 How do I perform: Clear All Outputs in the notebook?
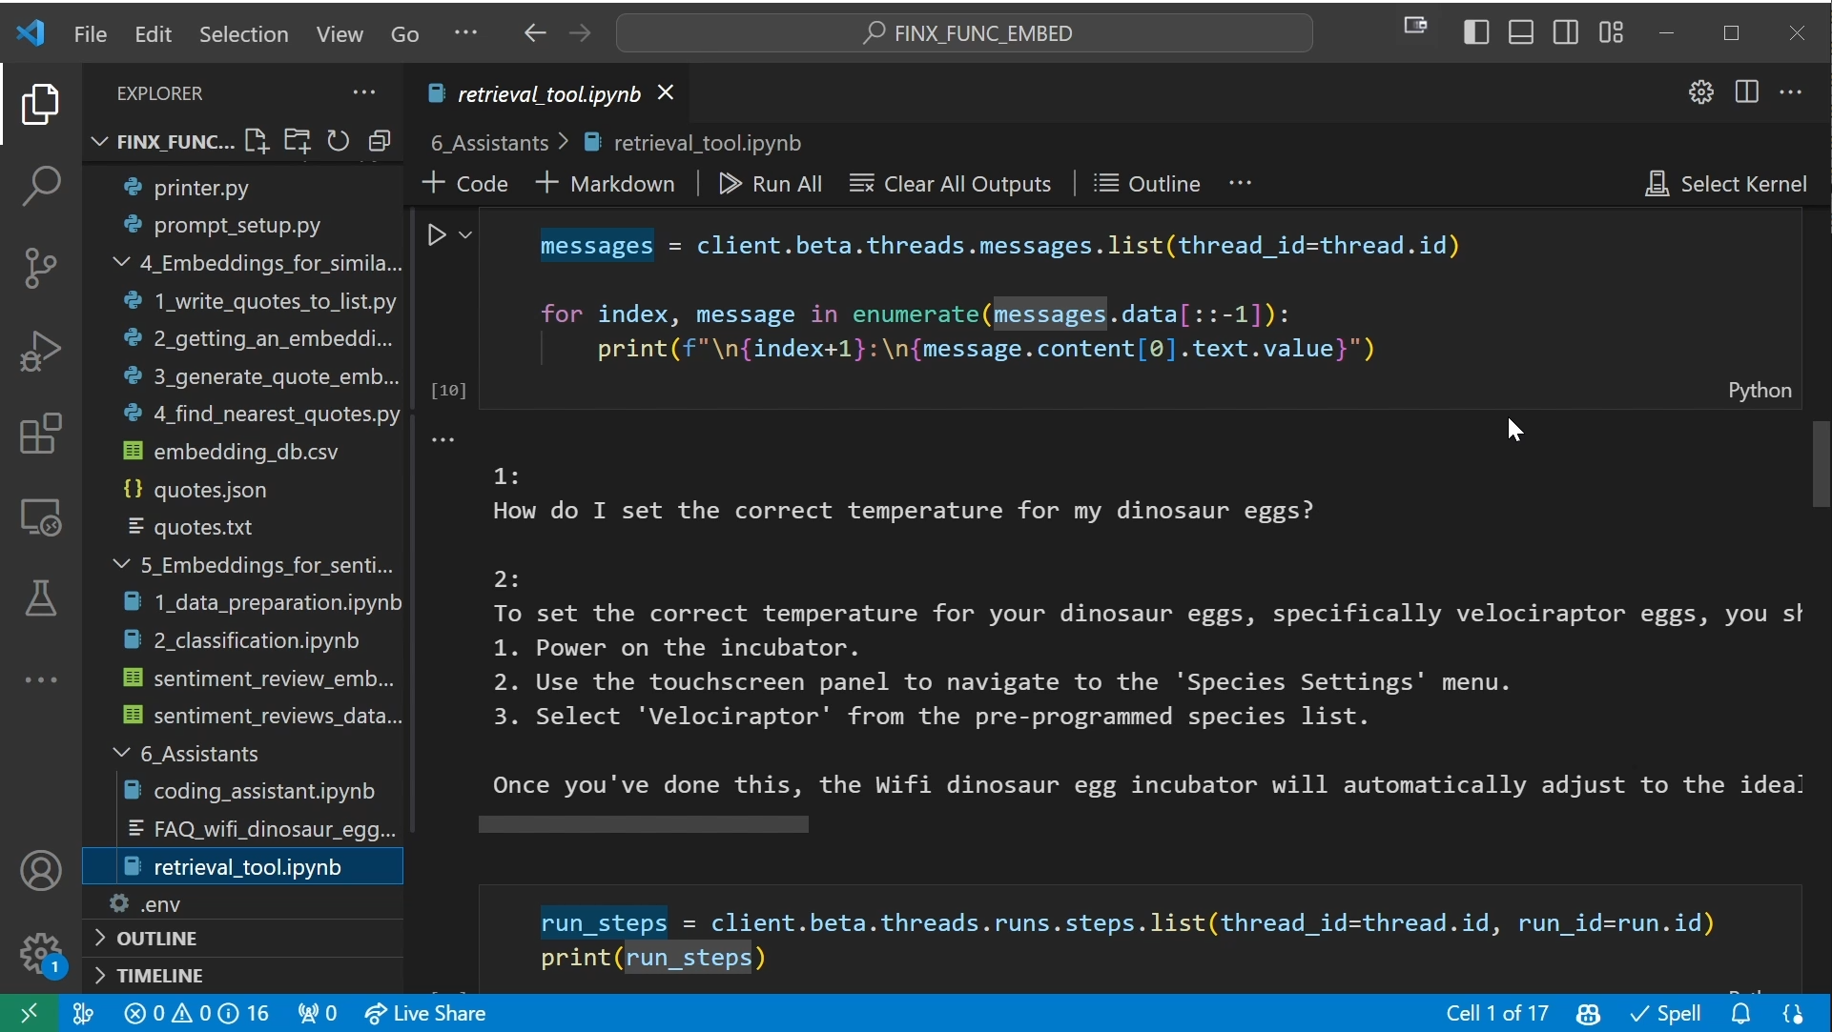[950, 183]
